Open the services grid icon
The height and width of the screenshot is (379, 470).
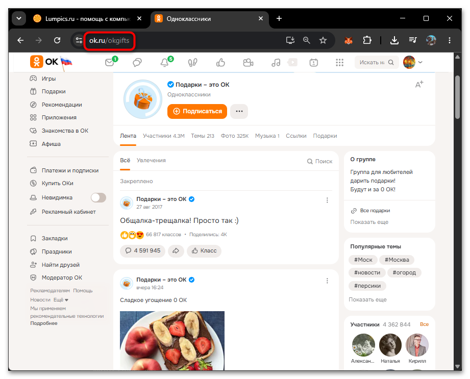(x=339, y=62)
